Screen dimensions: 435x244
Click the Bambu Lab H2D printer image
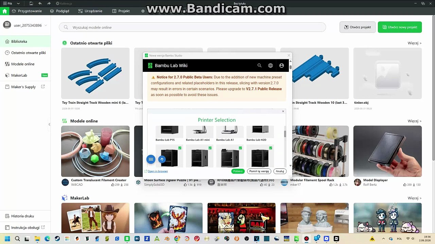[260, 131]
